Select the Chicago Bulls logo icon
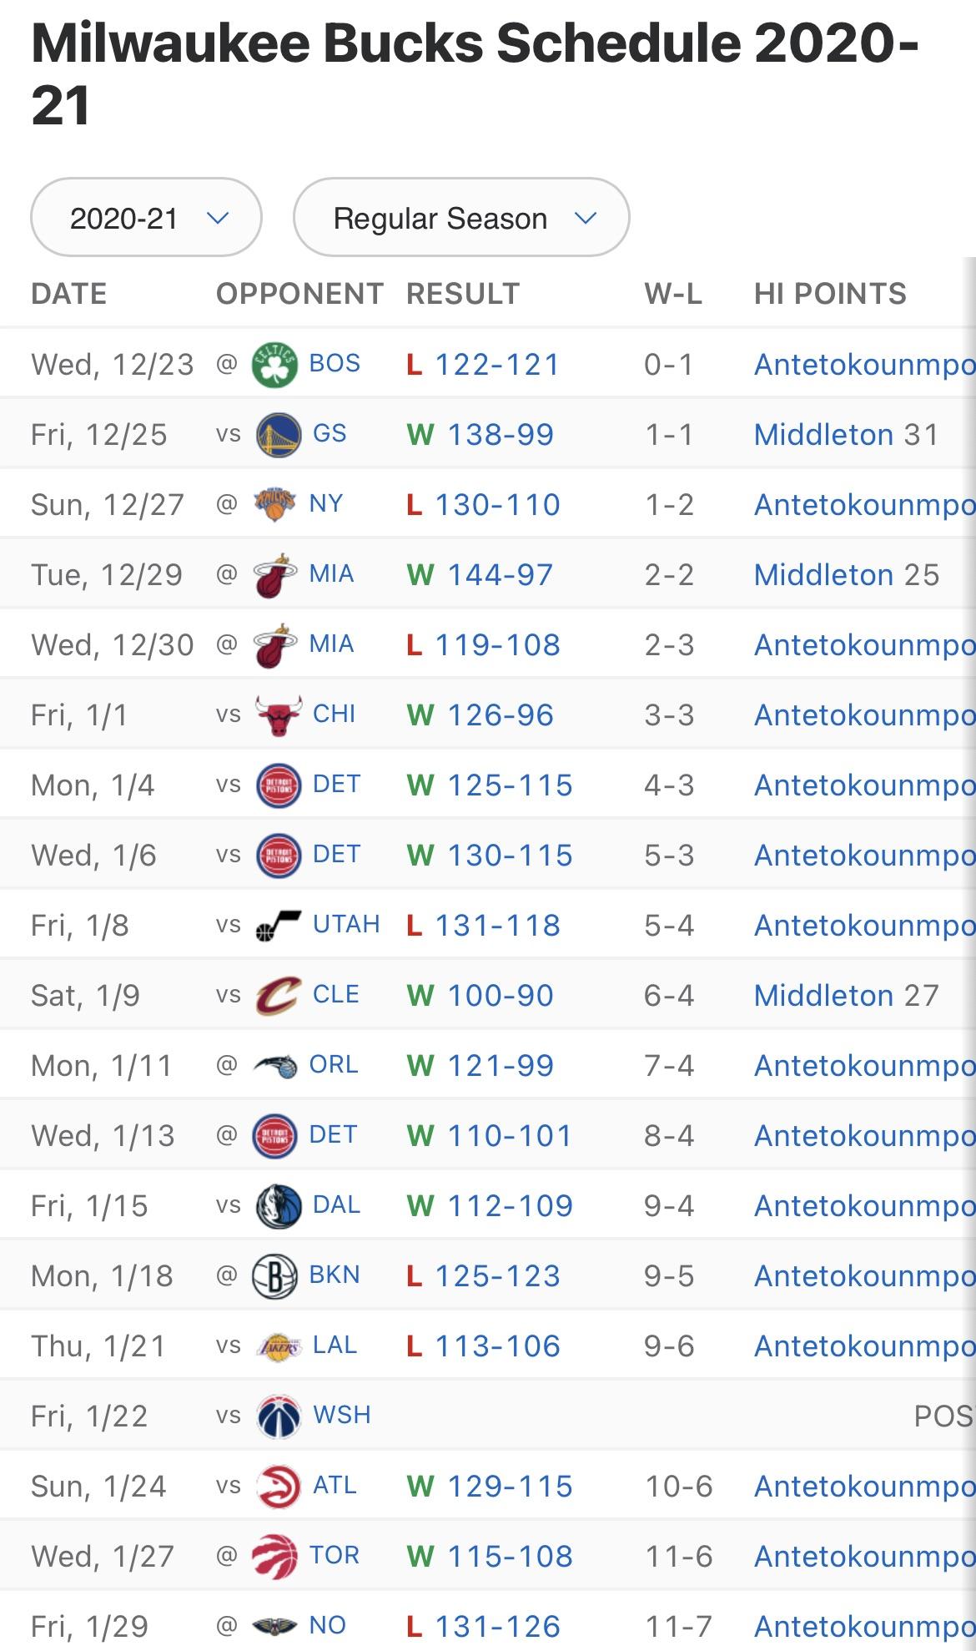 (279, 715)
